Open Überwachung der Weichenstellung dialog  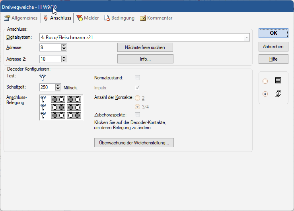(x=134, y=142)
